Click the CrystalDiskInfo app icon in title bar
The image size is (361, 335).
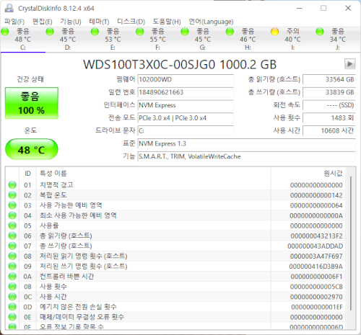point(9,8)
